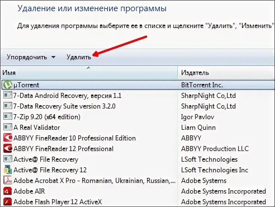Viewport: 275px width, 207px height.
Task: Select 7-Zip 9.20 (x64 edition)
Action: pyautogui.click(x=47, y=117)
